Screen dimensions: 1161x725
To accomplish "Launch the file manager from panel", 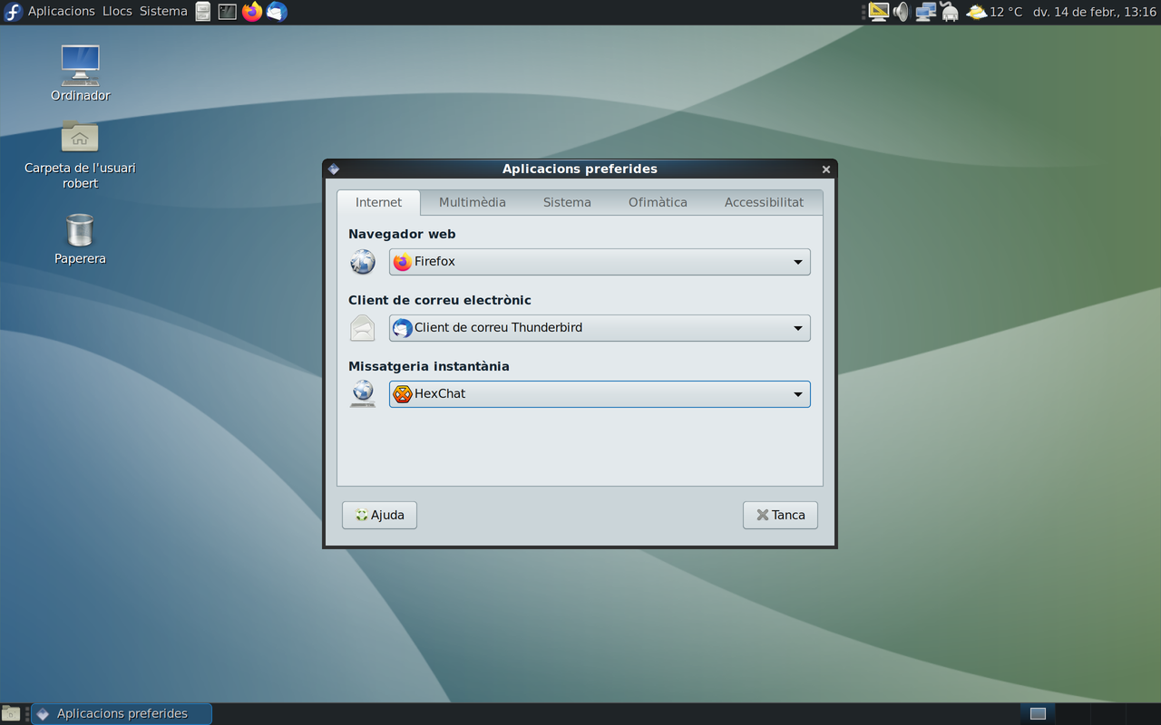I will (203, 12).
